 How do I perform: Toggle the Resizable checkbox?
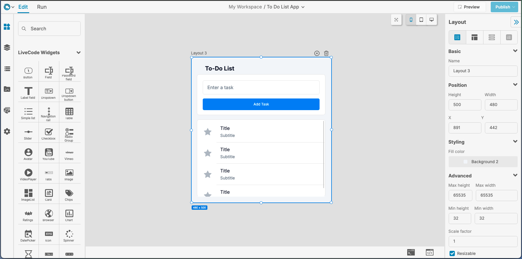pyautogui.click(x=452, y=253)
